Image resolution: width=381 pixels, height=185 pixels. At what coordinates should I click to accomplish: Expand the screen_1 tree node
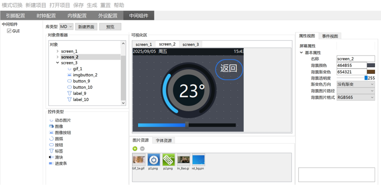pyautogui.click(x=58, y=51)
